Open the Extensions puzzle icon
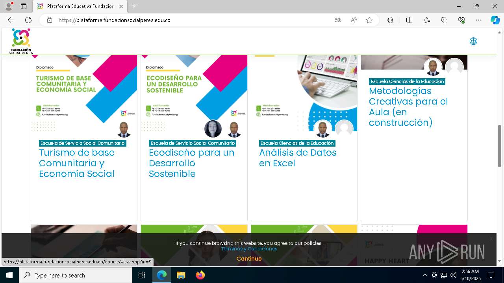 pyautogui.click(x=390, y=20)
